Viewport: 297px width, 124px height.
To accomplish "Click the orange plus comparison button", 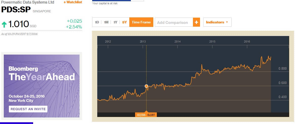I will [x=196, y=22].
